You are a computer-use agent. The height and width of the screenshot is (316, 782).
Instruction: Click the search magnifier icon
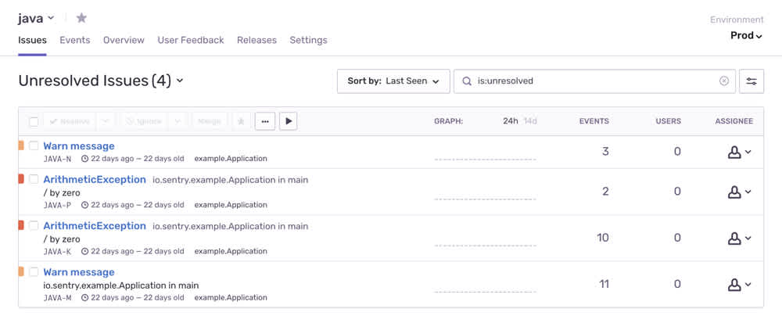coord(467,81)
